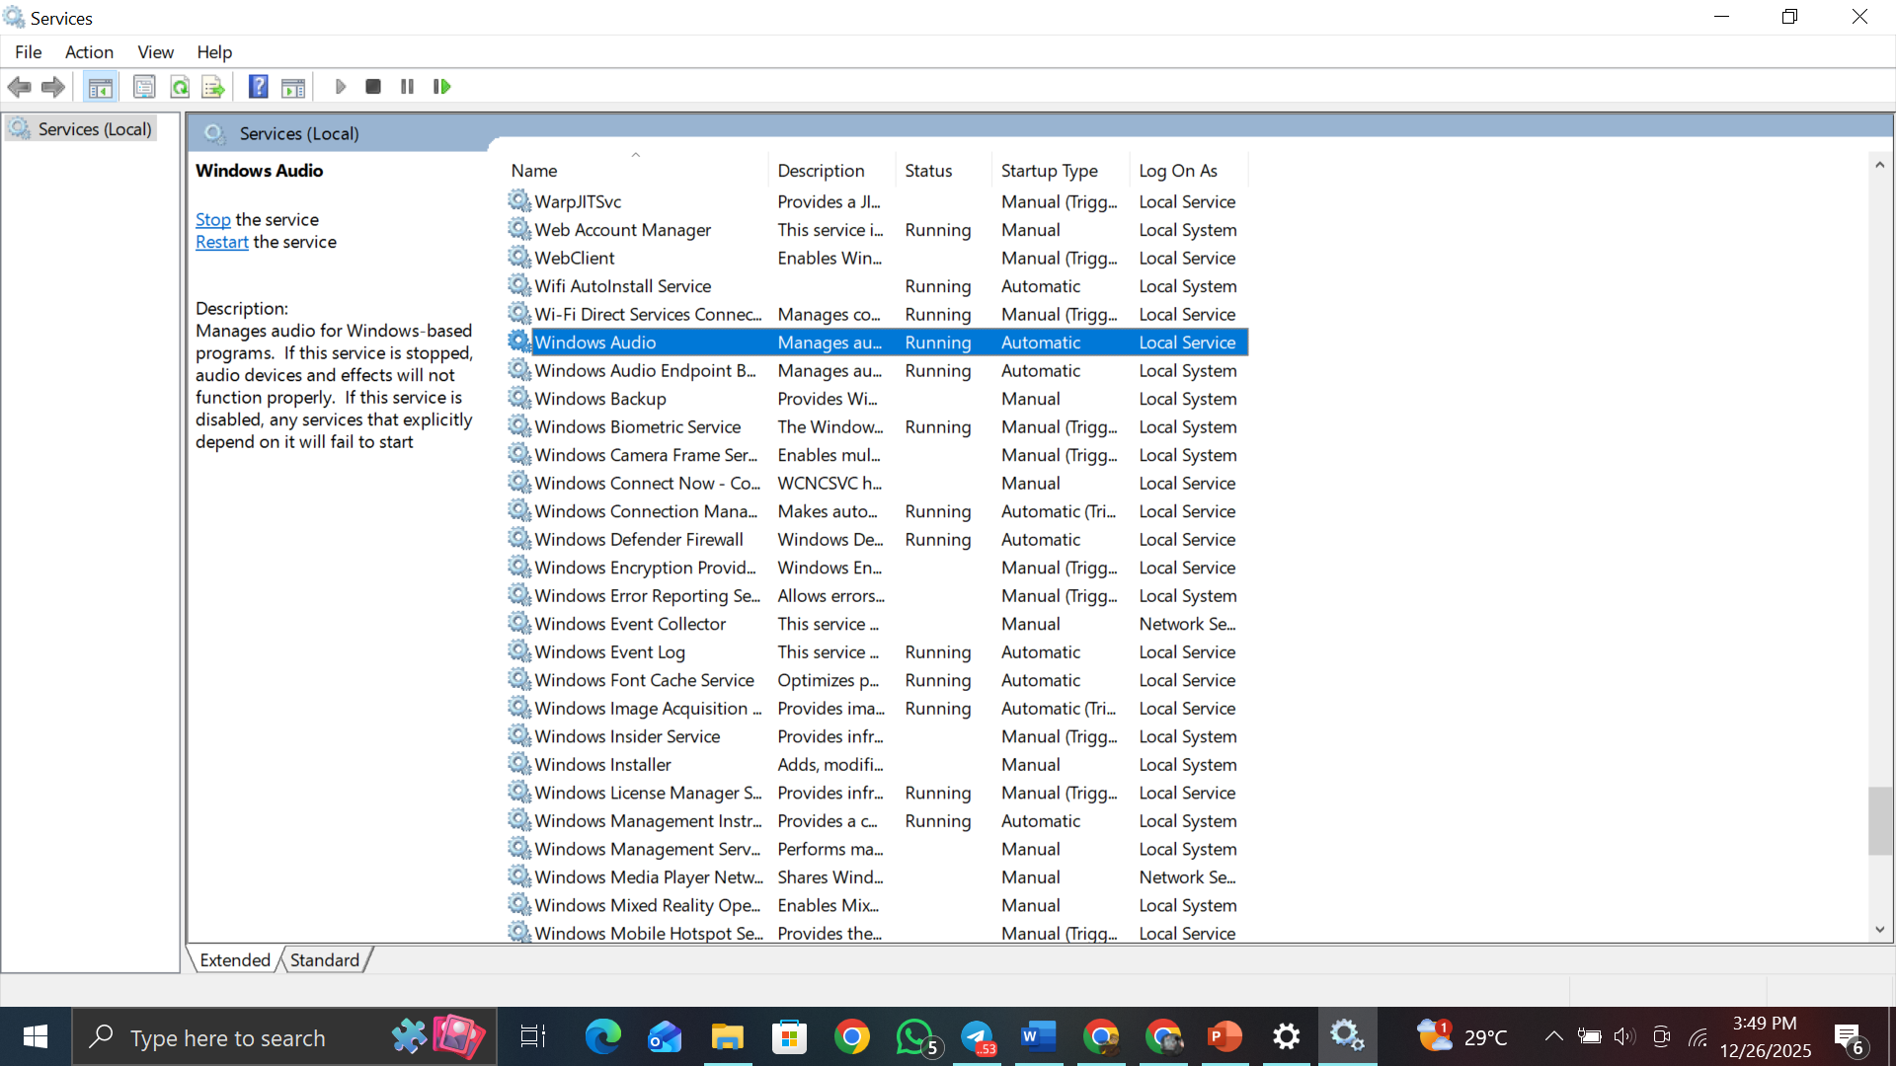
Task: Sort by Status column header
Action: [x=944, y=171]
